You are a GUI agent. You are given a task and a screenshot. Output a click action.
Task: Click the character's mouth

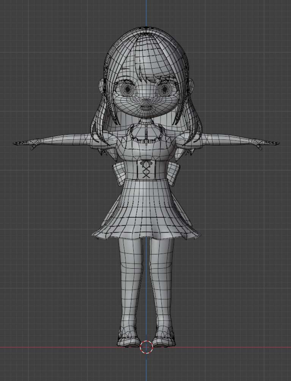pyautogui.click(x=146, y=107)
